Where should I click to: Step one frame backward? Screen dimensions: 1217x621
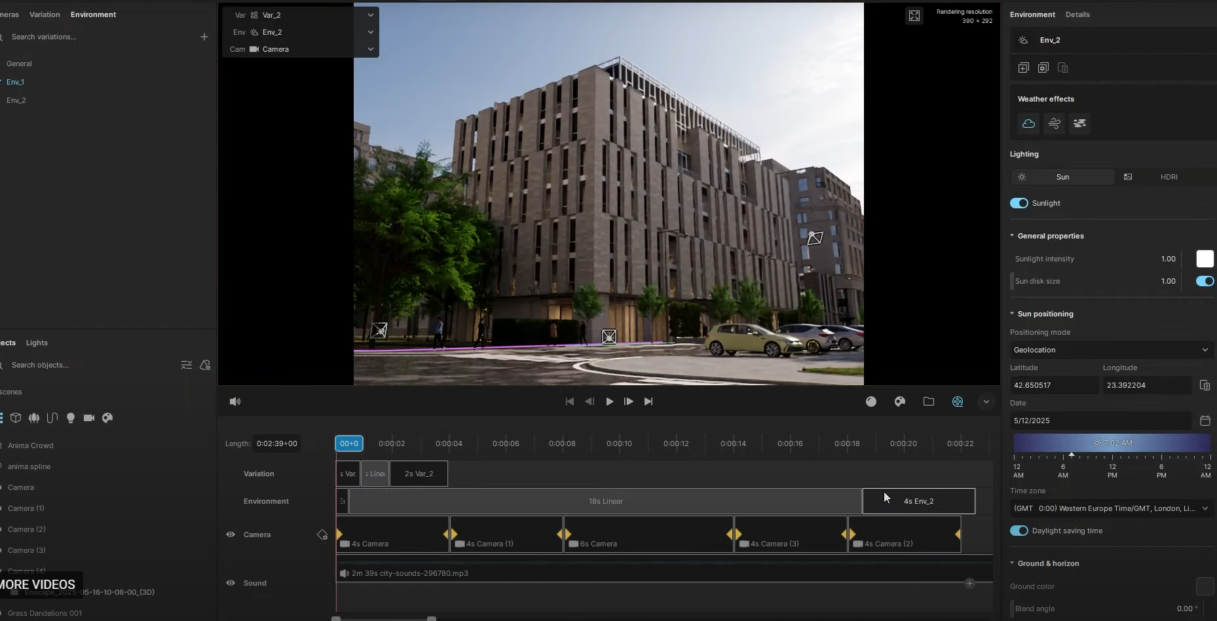pyautogui.click(x=590, y=402)
